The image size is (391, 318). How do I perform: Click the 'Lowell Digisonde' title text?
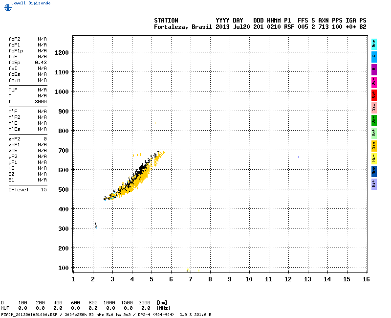point(31,3)
